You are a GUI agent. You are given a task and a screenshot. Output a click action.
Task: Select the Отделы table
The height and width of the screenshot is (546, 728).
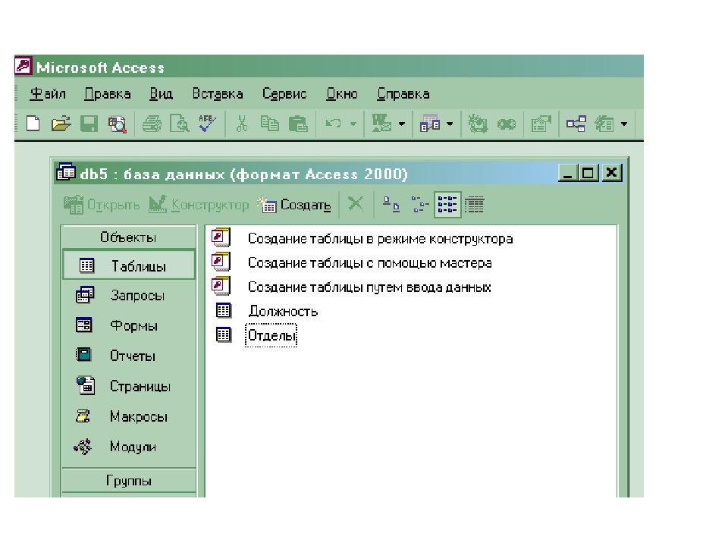tap(271, 335)
